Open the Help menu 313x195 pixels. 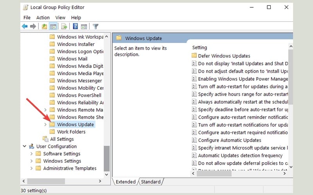[76, 18]
